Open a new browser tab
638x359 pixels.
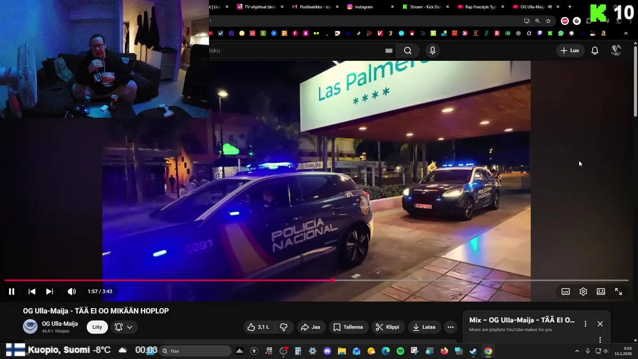(x=570, y=7)
